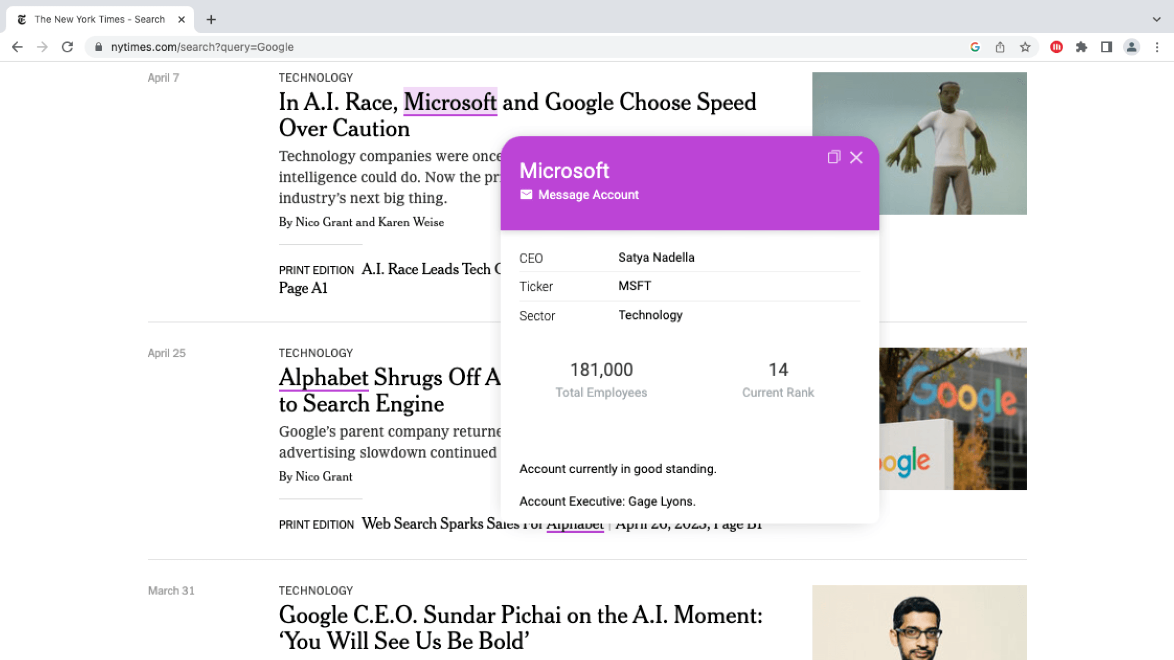Go back using browser back arrow
The image size is (1174, 660).
pyautogui.click(x=17, y=47)
